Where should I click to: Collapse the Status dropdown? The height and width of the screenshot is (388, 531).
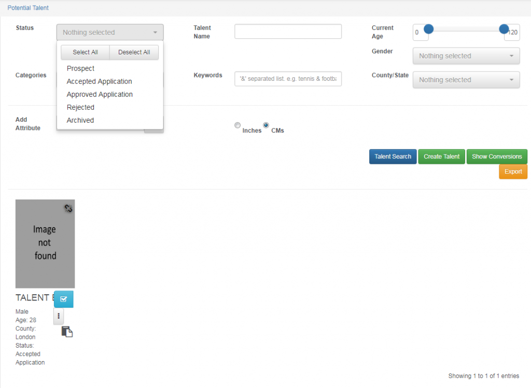(x=110, y=32)
